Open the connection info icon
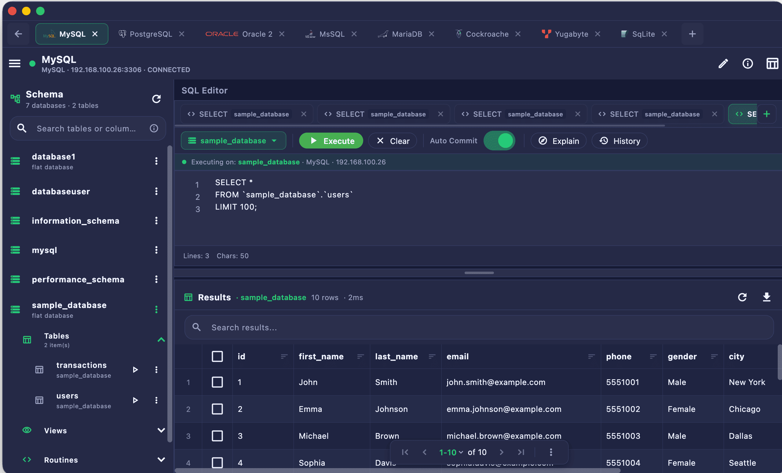 click(x=747, y=64)
